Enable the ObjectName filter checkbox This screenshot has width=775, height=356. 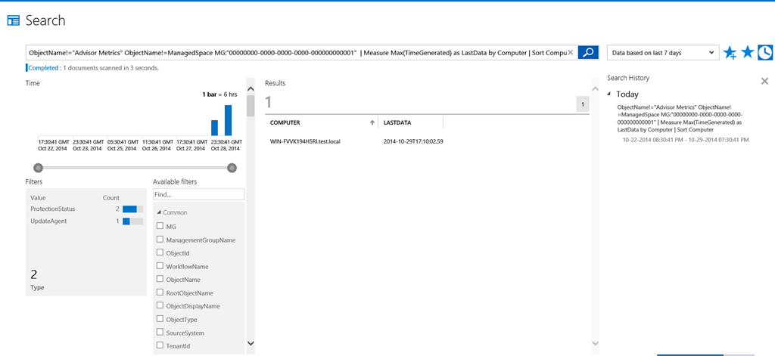pos(160,280)
